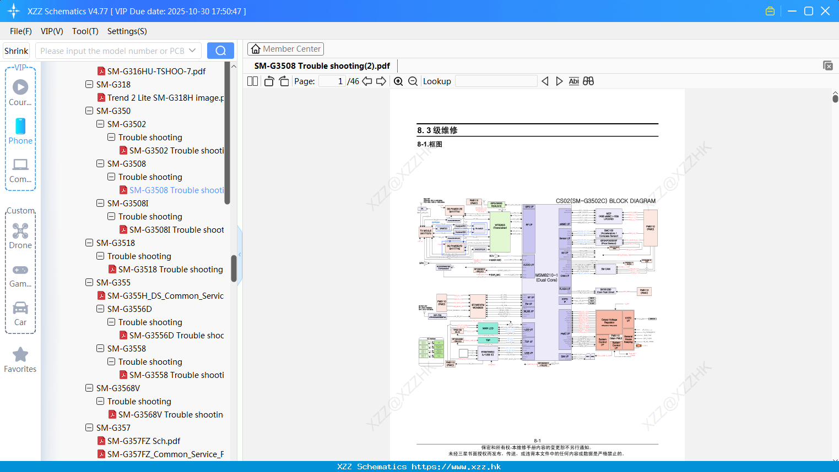This screenshot has width=839, height=472.
Task: Select SM-G3508 Trouble shooting(2).pdf tab
Action: click(322, 65)
